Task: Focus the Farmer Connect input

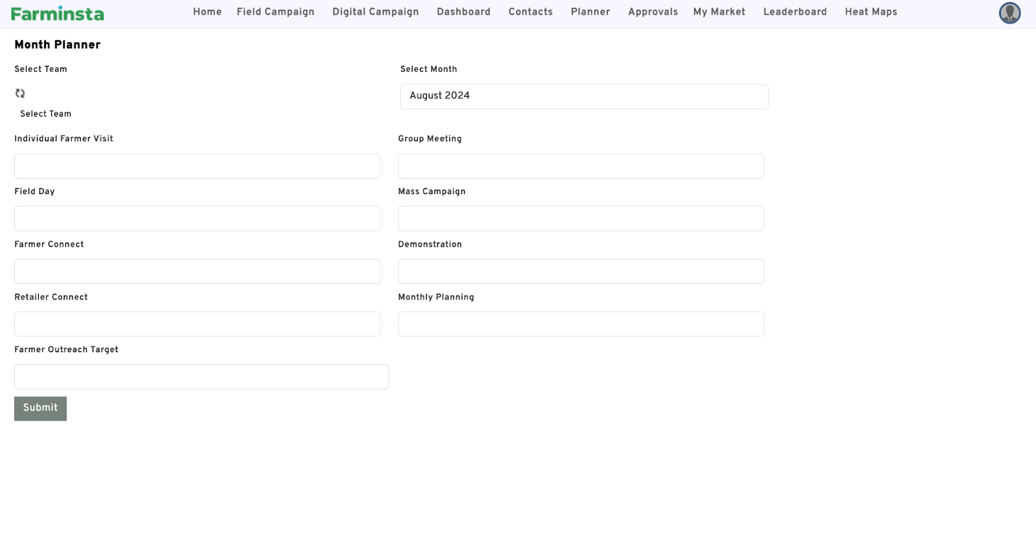Action: [197, 272]
